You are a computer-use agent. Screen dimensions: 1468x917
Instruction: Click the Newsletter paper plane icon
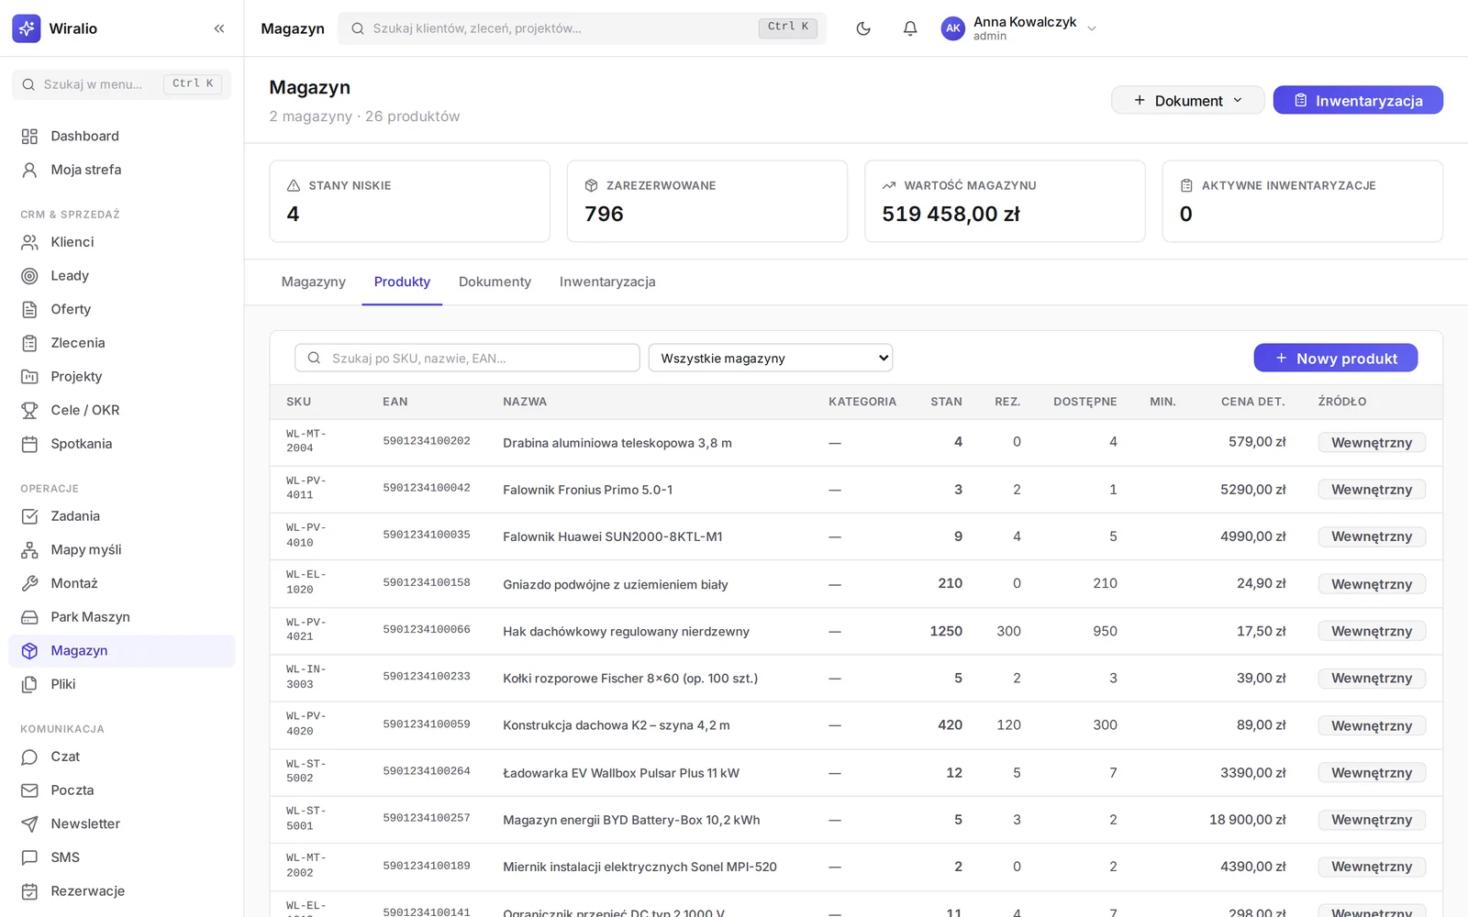click(29, 823)
